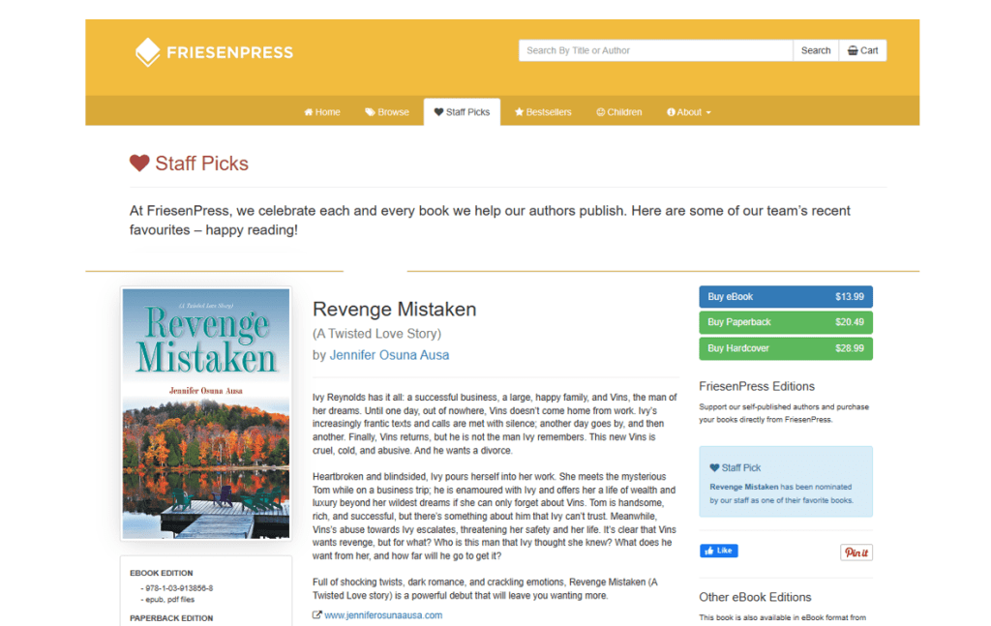991x626 pixels.
Task: Navigate to the Children category
Action: point(618,112)
